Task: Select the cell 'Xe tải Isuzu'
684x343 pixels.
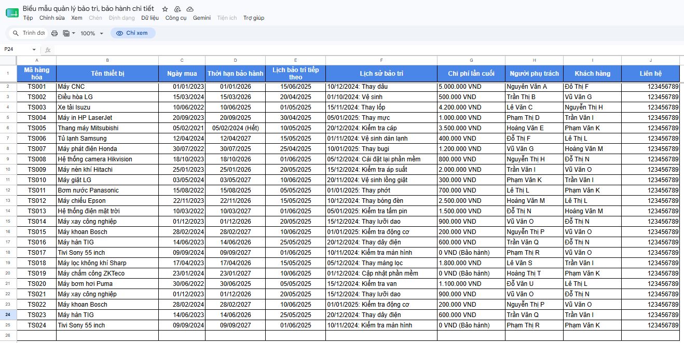Action: point(107,107)
